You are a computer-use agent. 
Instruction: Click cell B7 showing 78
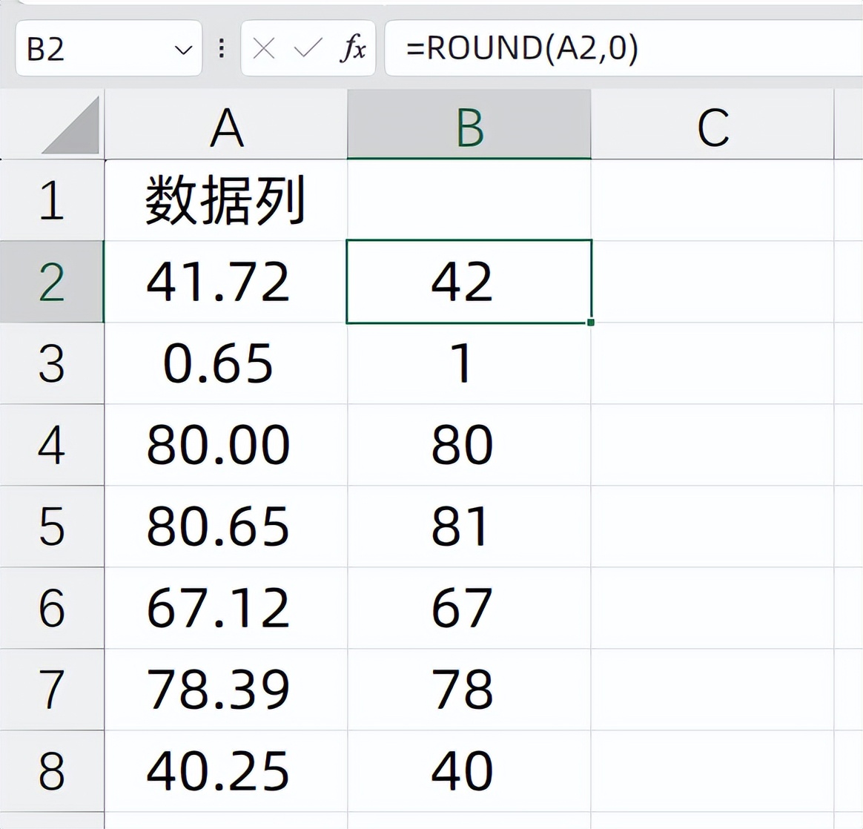point(469,689)
